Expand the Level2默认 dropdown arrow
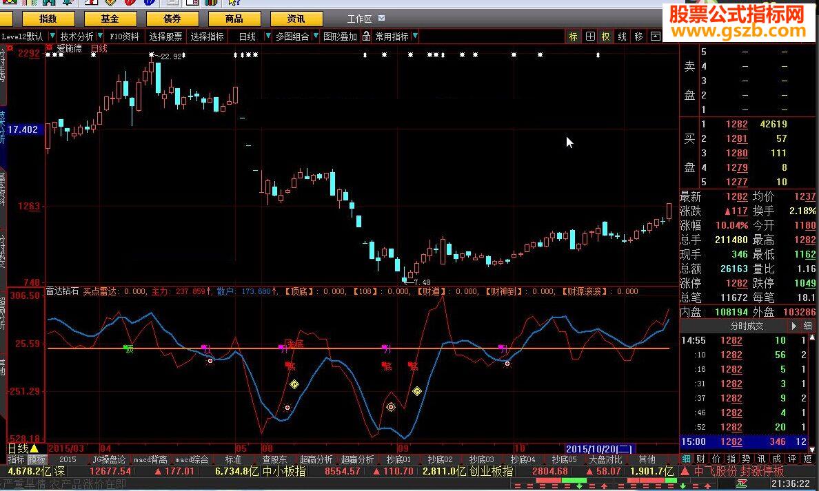This screenshot has height=491, width=819. point(52,36)
